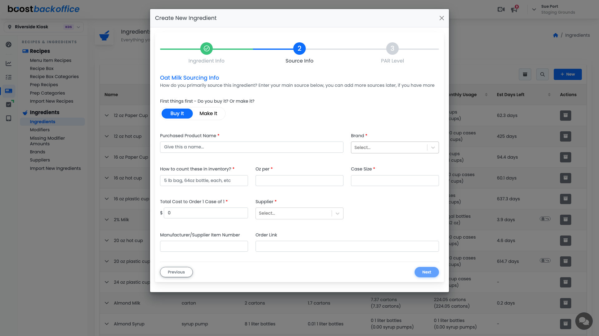
Task: Open the recipes card sidebar icon
Action: tap(9, 91)
